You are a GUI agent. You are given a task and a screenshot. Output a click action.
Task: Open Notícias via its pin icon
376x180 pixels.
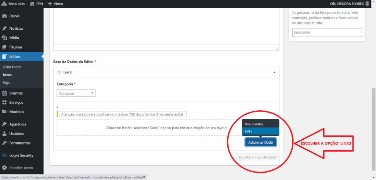click(x=4, y=28)
